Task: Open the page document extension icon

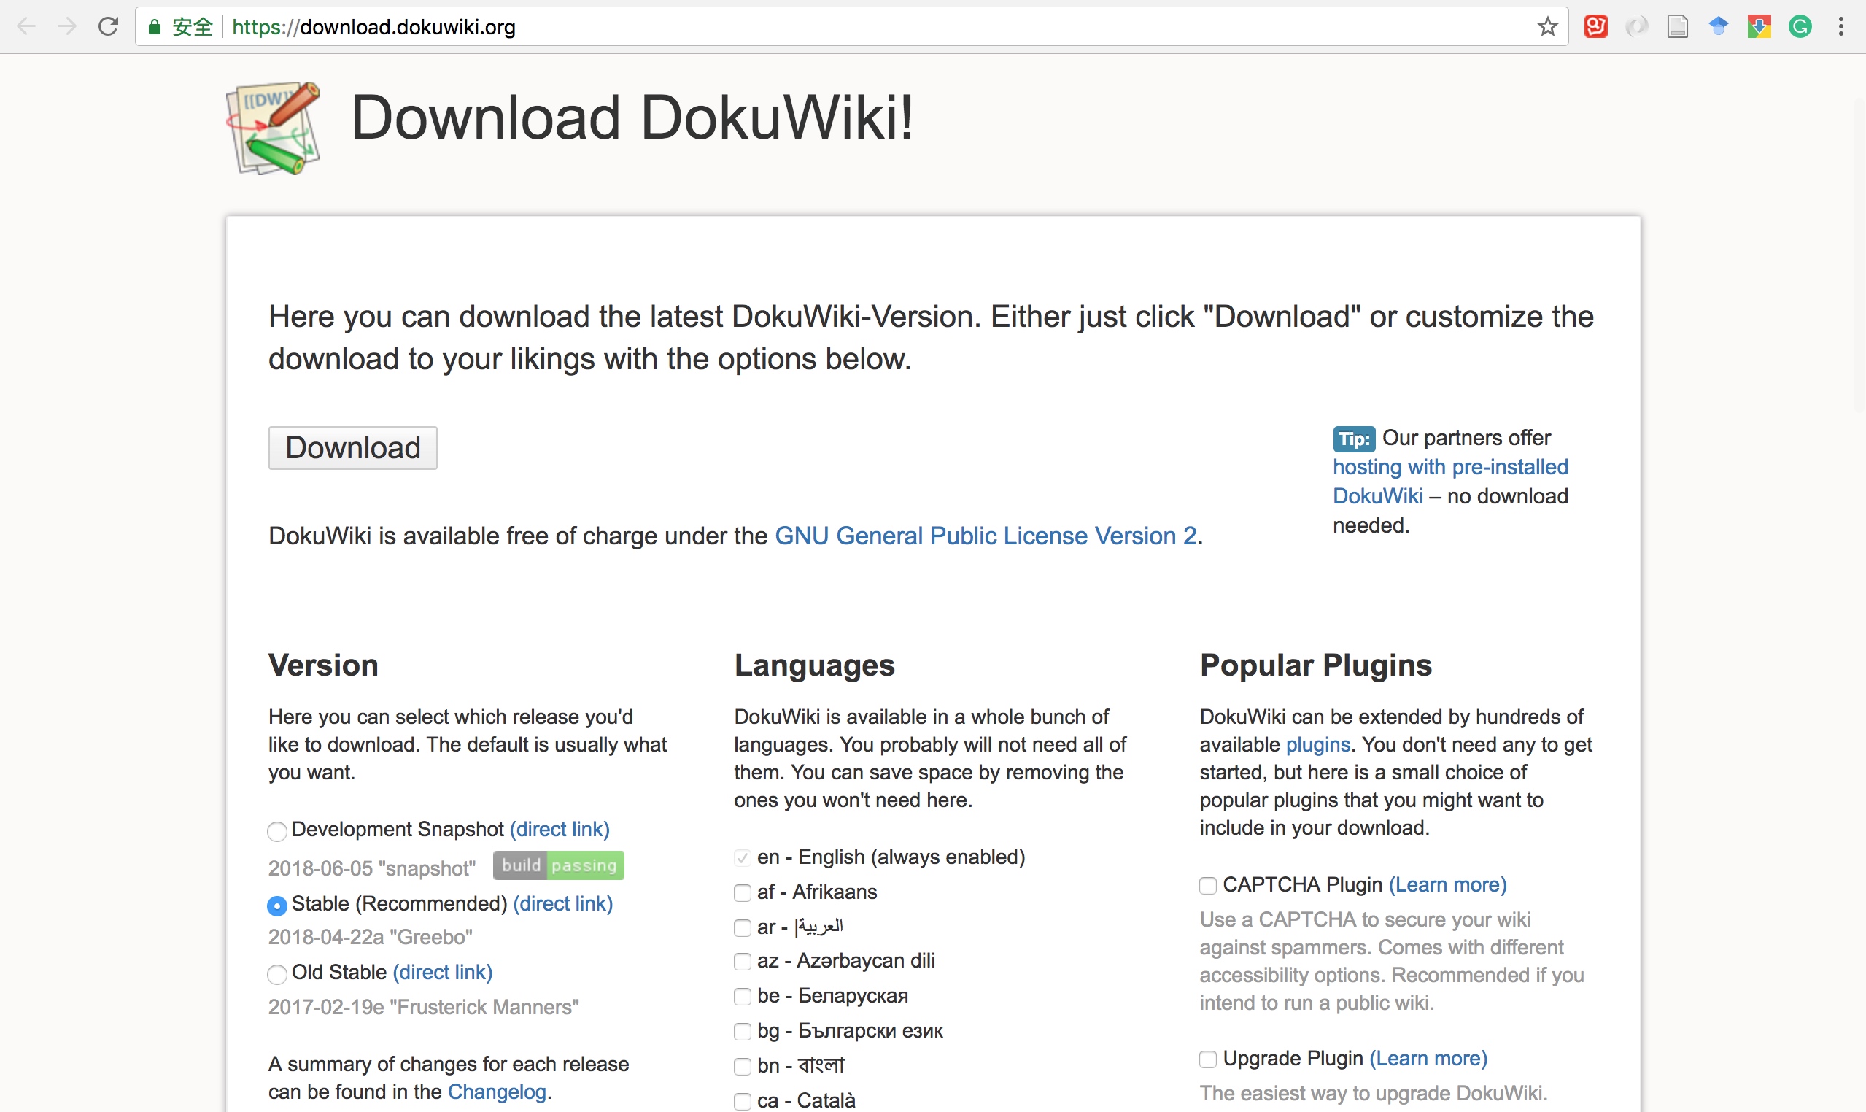Action: coord(1677,27)
